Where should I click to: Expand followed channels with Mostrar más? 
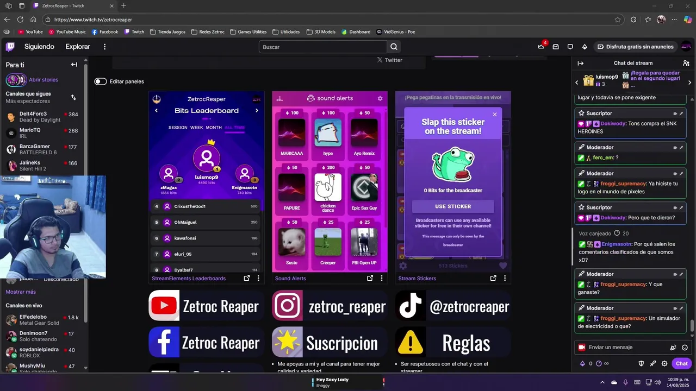click(21, 292)
